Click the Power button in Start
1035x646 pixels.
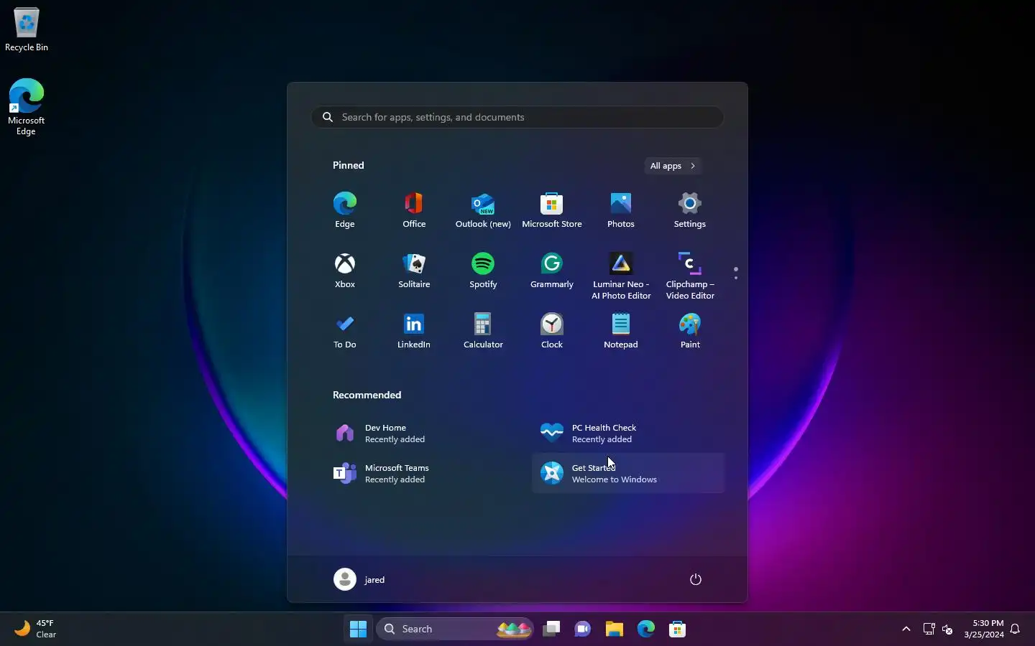tap(696, 579)
